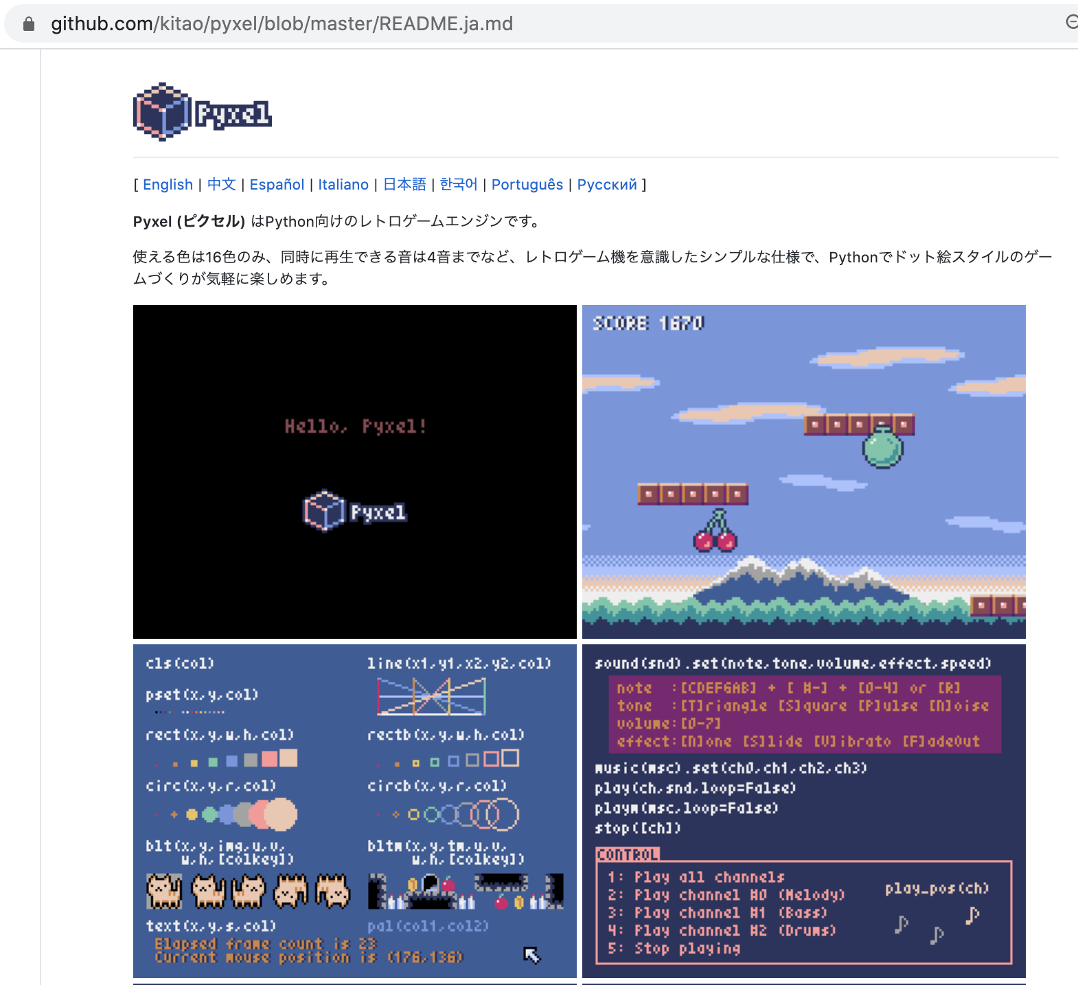
Task: Click the paragraph starting 使える色は16色のみ
Action: pos(593,268)
